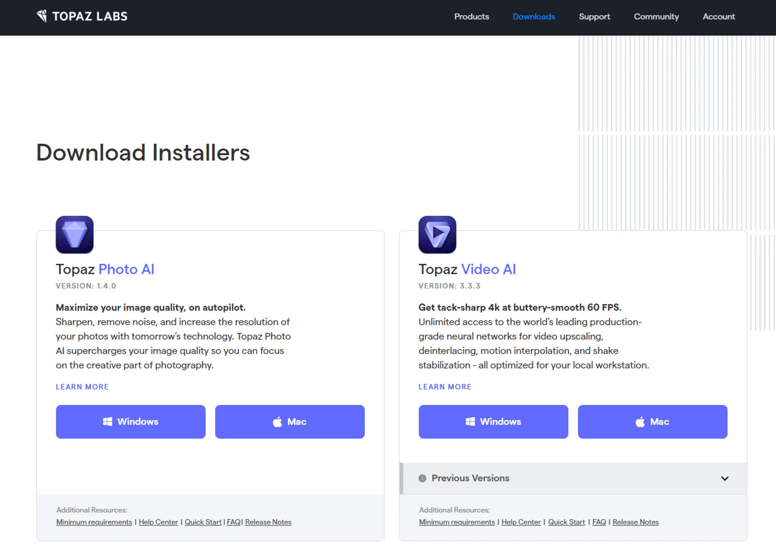Open Photo AI Quick Start link
The image size is (776, 556).
tap(203, 522)
